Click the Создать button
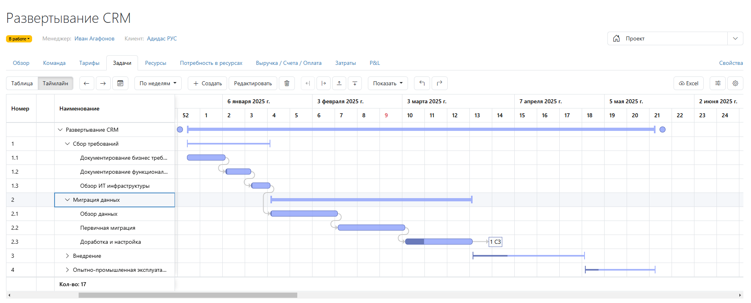 (207, 83)
